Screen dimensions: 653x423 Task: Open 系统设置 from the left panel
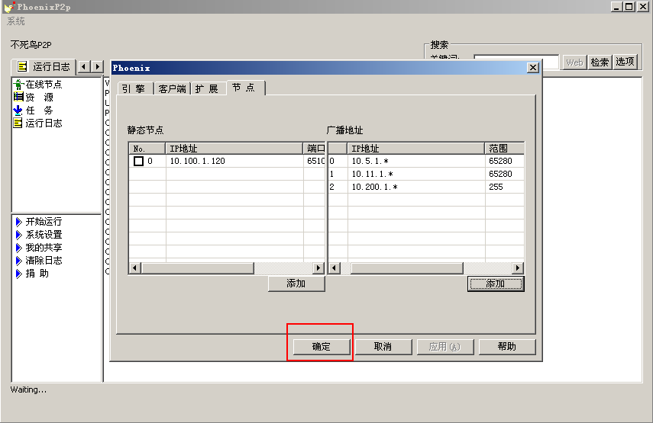click(44, 235)
